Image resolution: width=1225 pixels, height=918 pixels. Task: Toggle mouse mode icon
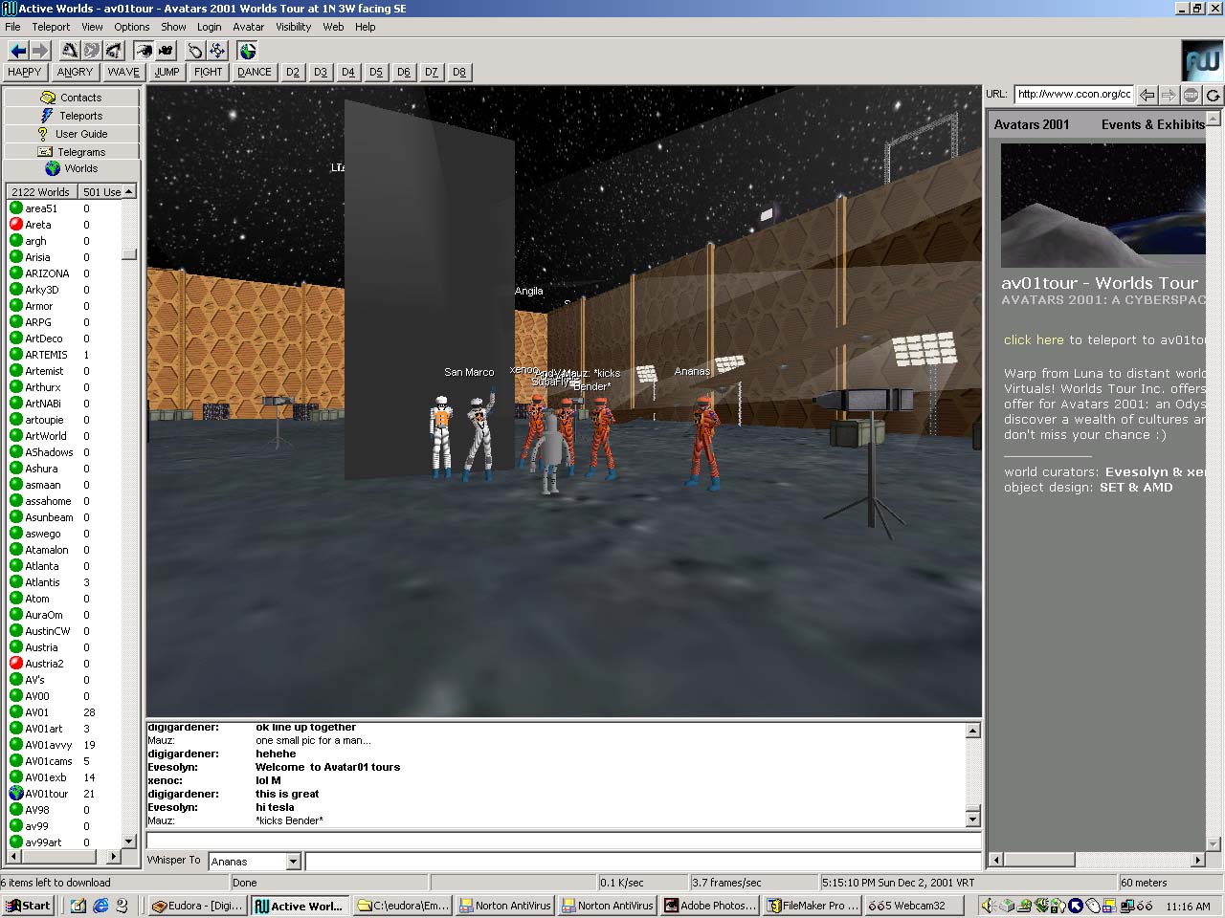pos(195,51)
